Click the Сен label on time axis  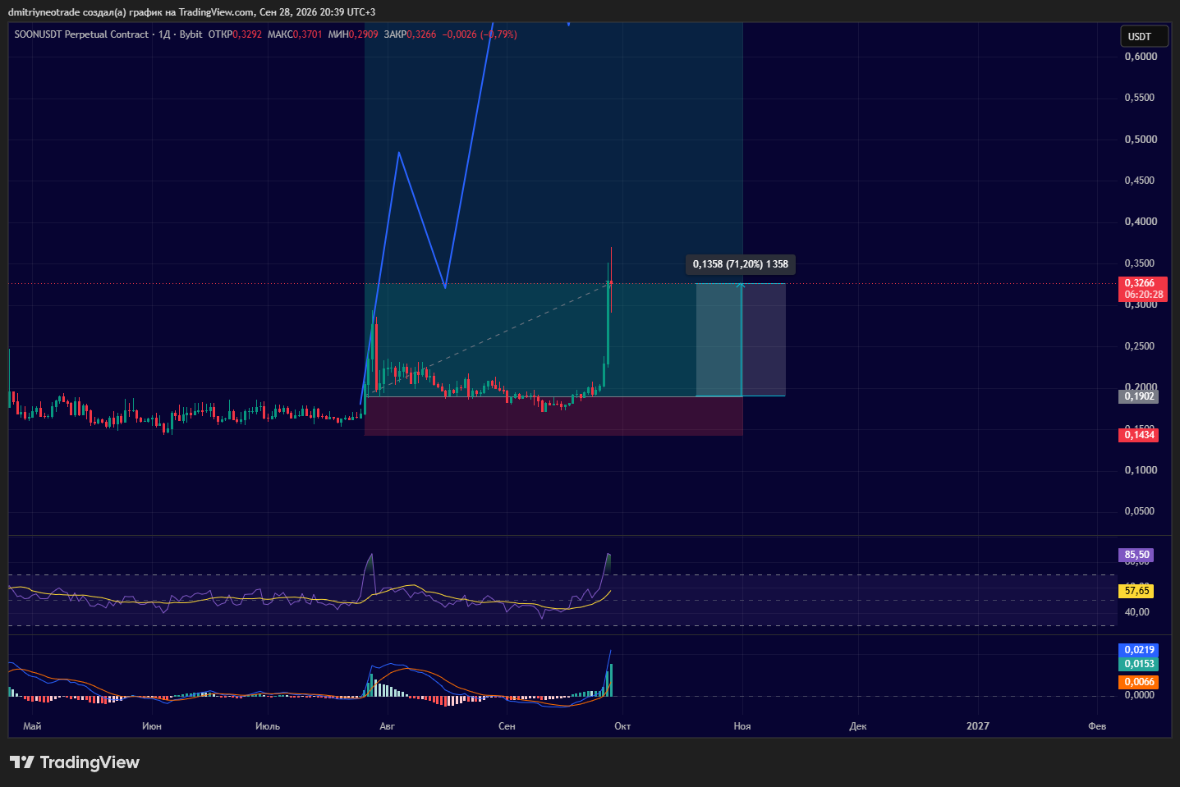[x=507, y=726]
